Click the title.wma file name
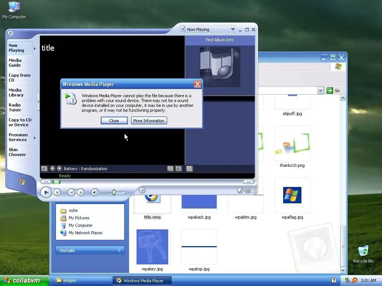The width and height of the screenshot is (382, 286). coord(152,217)
